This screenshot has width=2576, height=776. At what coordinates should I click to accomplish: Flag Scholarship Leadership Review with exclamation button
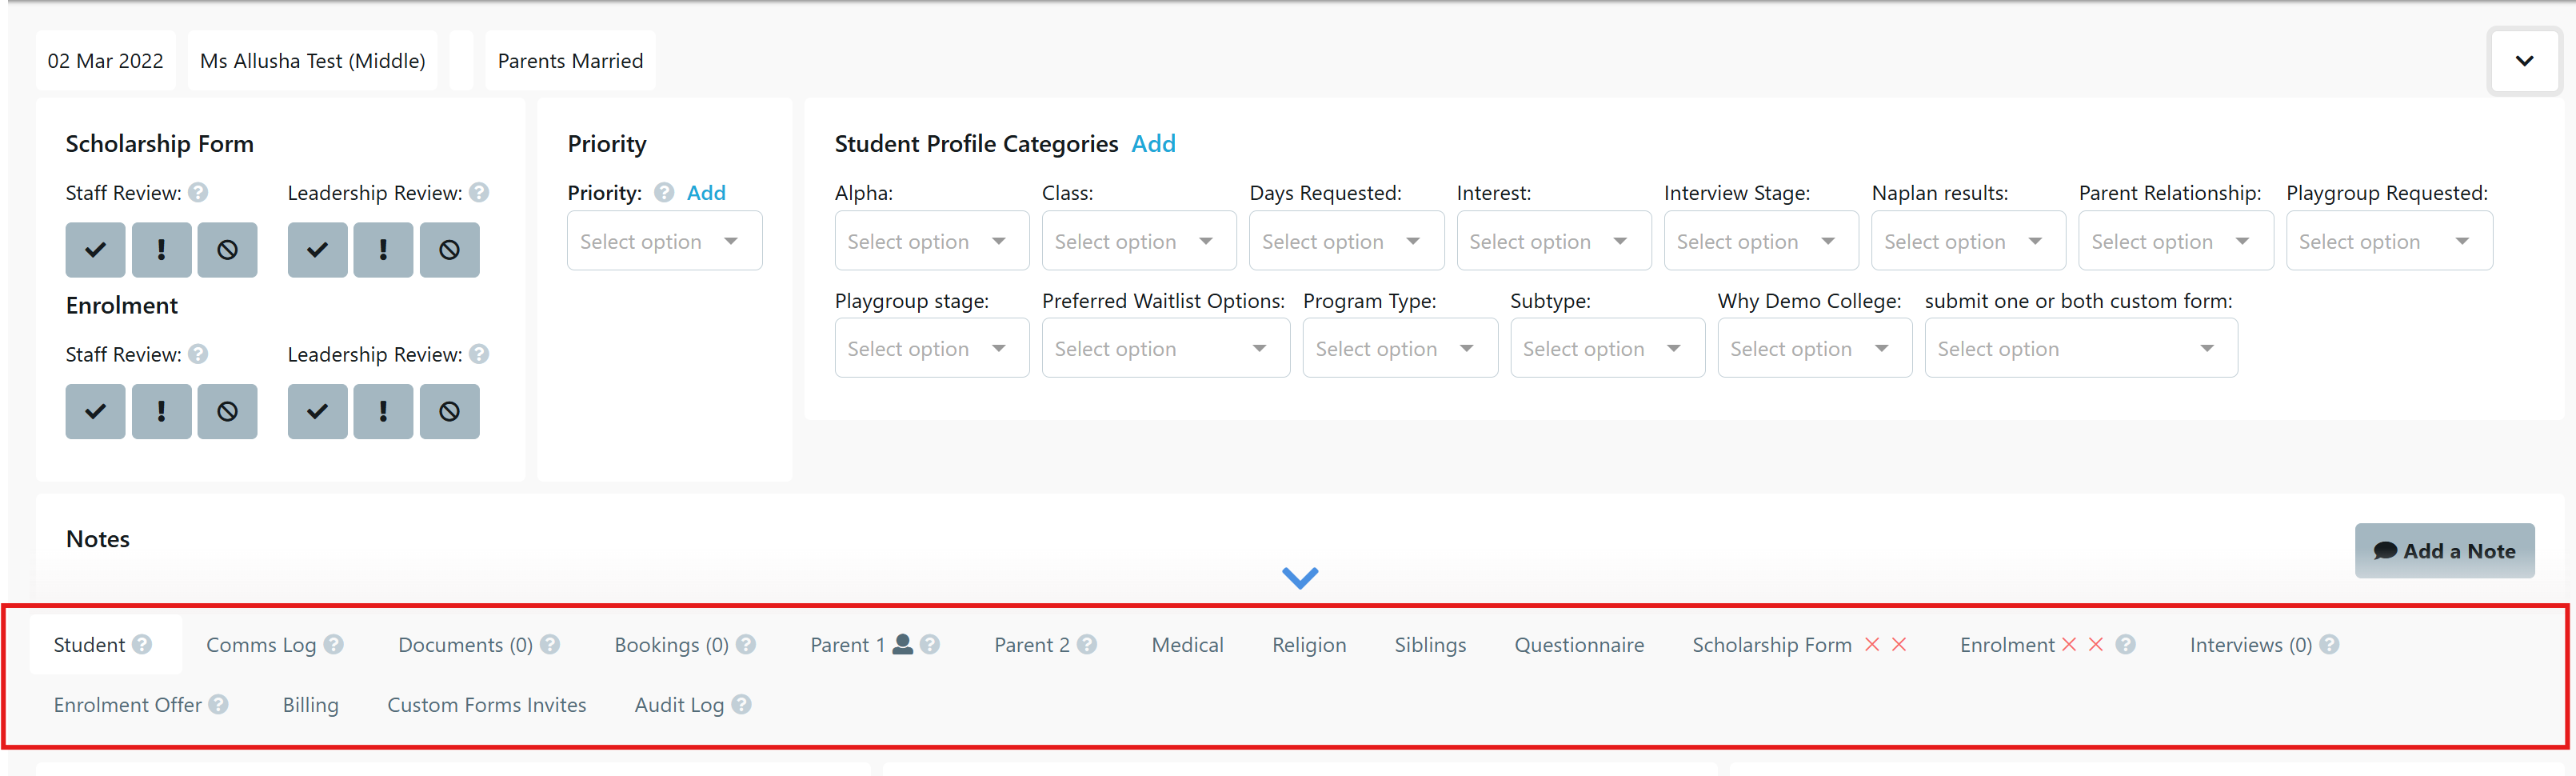coord(383,250)
